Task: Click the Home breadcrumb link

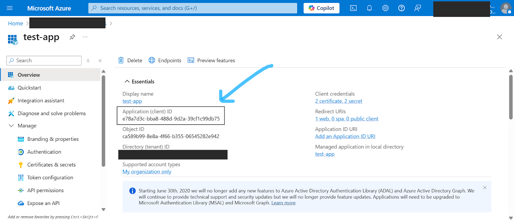Action: point(15,23)
